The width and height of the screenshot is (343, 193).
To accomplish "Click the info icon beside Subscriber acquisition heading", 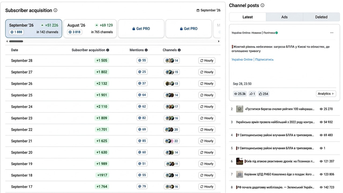I will (x=55, y=10).
